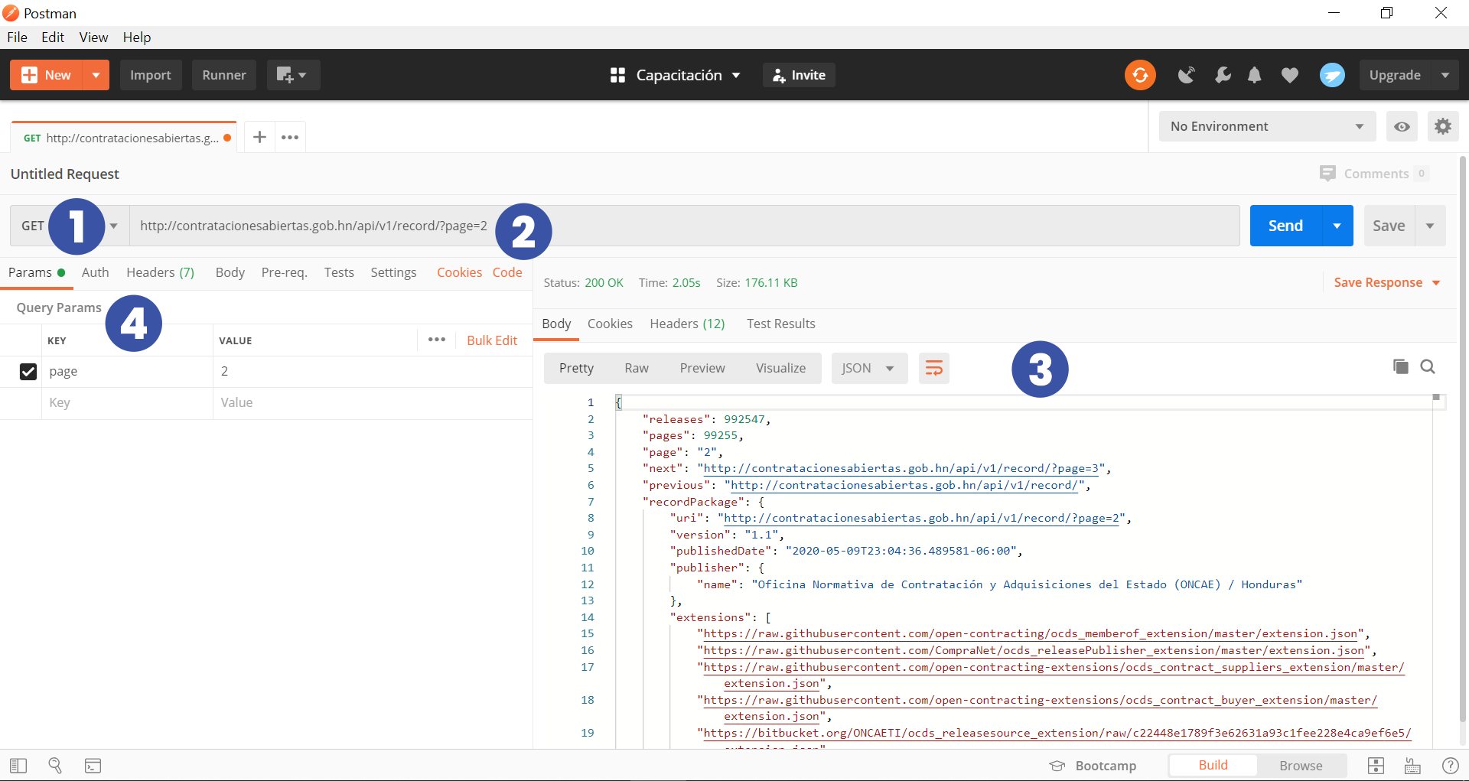Open the notifications bell

pos(1255,75)
